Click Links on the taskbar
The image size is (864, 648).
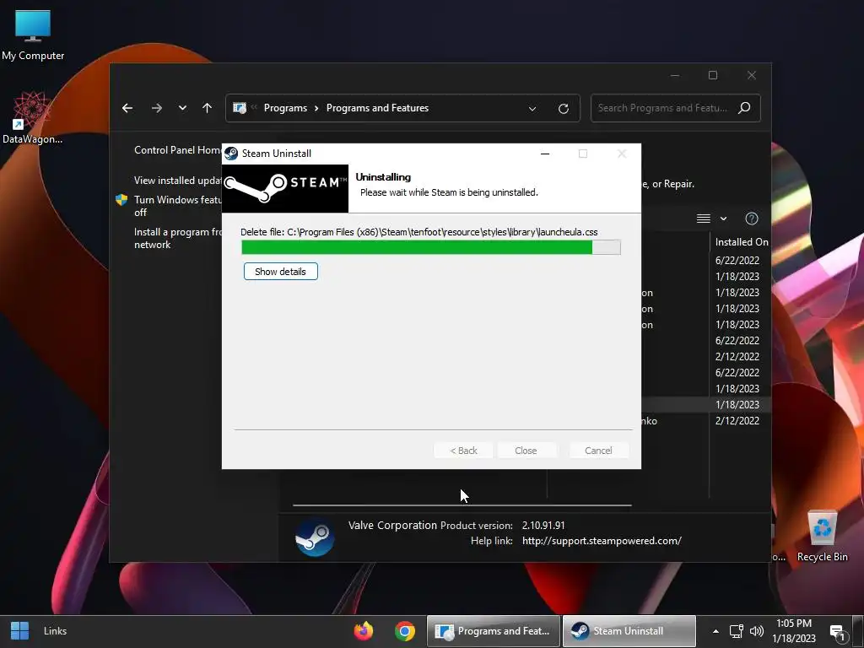[55, 631]
